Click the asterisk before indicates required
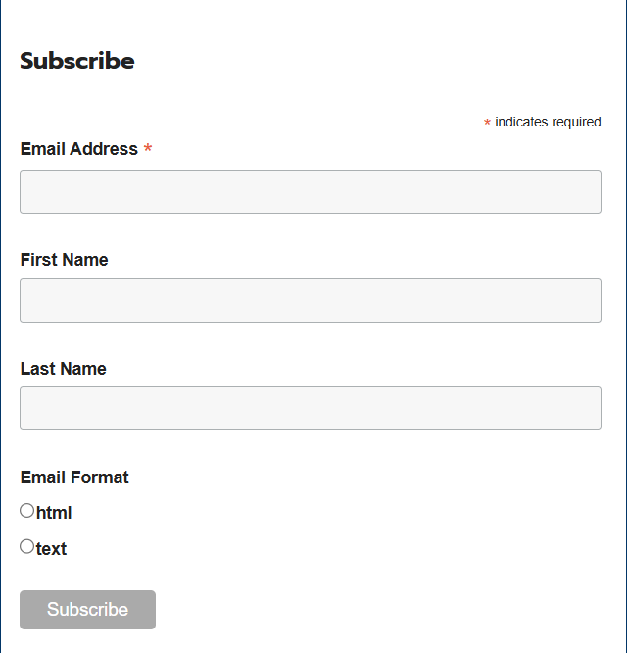This screenshot has height=653, width=627. pos(487,124)
